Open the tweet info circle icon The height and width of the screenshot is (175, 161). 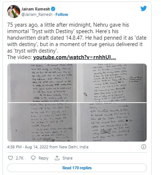(x=144, y=147)
